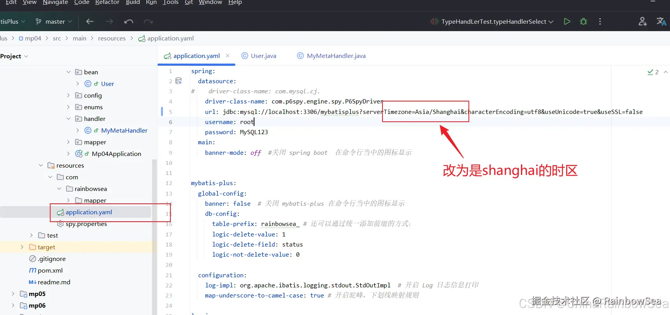The height and width of the screenshot is (315, 670).
Task: Click the redo curved arrow icon
Action: pos(148,21)
